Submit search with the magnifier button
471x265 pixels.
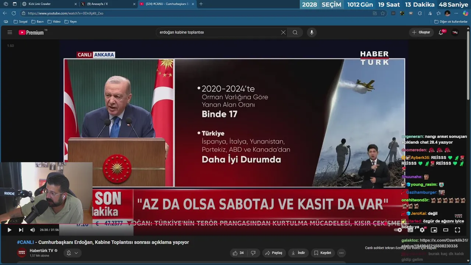(x=295, y=32)
